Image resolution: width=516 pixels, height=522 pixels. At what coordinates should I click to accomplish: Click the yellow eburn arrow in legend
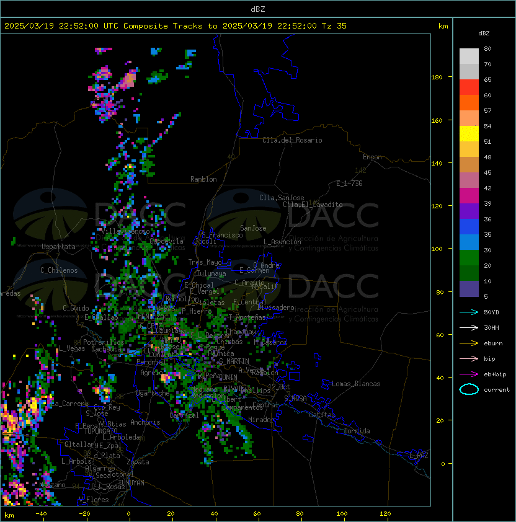(469, 343)
